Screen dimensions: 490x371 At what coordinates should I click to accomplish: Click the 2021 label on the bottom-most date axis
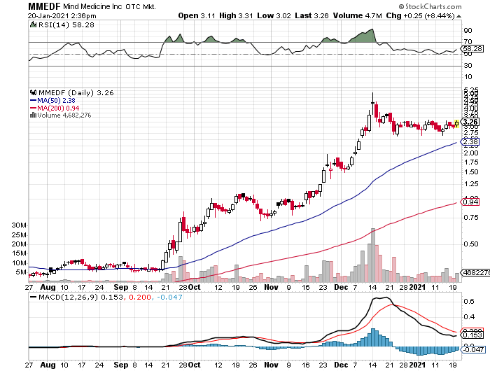point(417,365)
